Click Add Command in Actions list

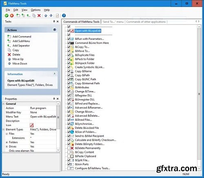[22, 37]
